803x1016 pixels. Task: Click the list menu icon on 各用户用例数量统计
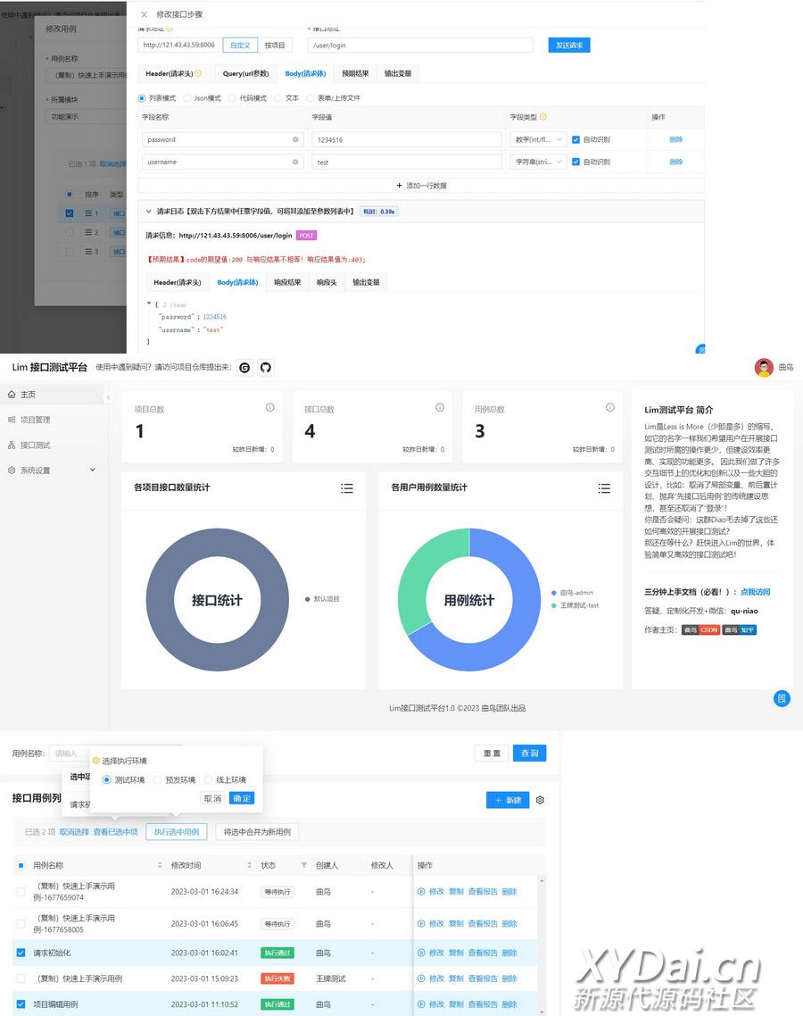604,488
